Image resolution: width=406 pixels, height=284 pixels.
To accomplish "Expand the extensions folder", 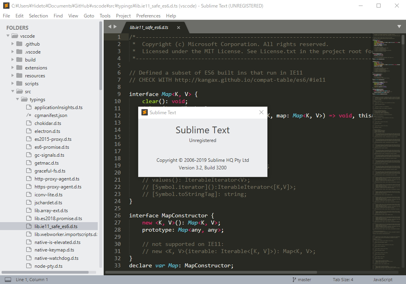I will [x=13, y=67].
